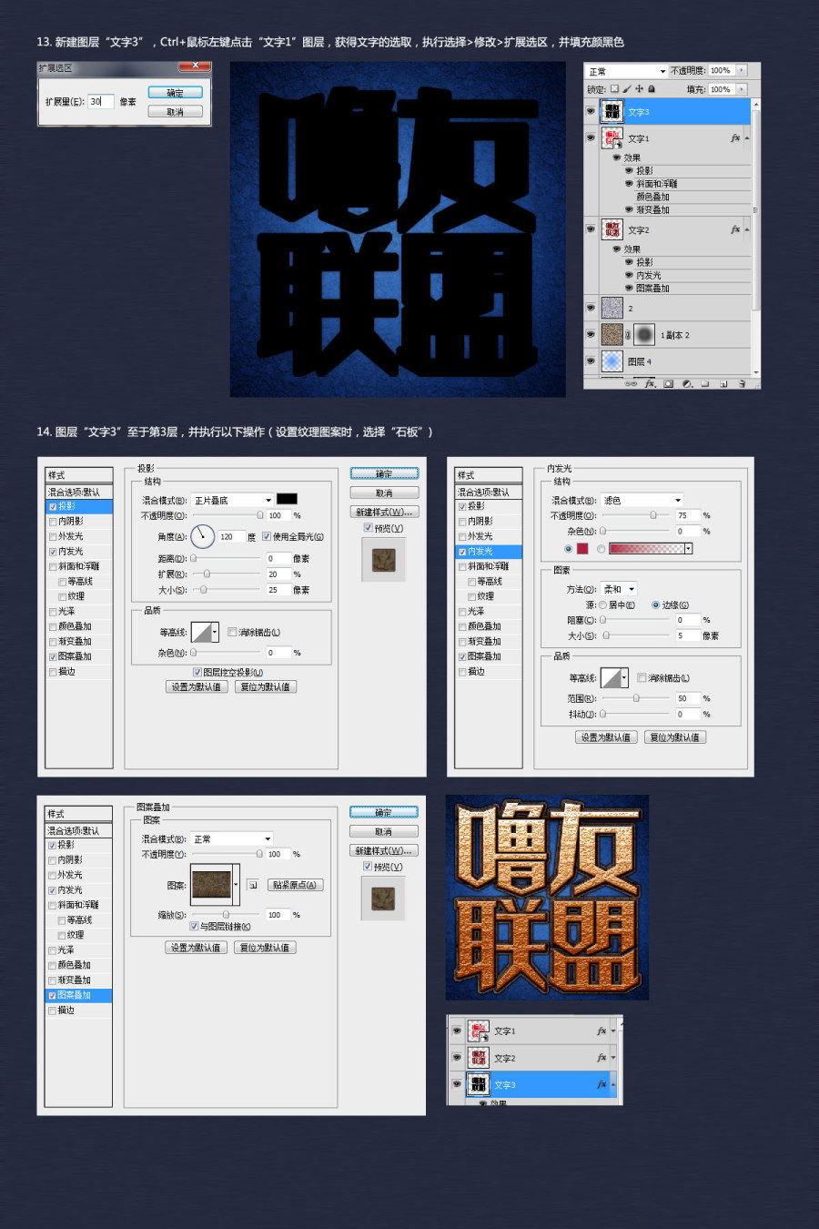Open the blend mode dropdown showing 正常

point(230,838)
